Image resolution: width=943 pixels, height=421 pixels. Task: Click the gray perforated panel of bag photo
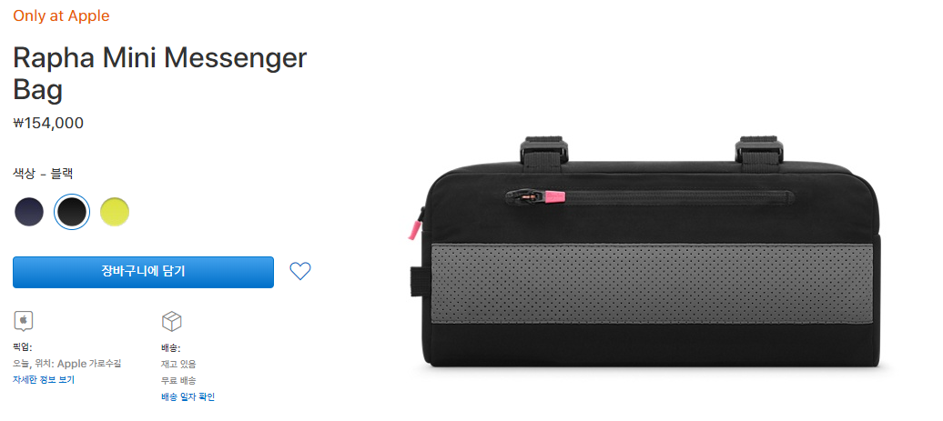(653, 284)
